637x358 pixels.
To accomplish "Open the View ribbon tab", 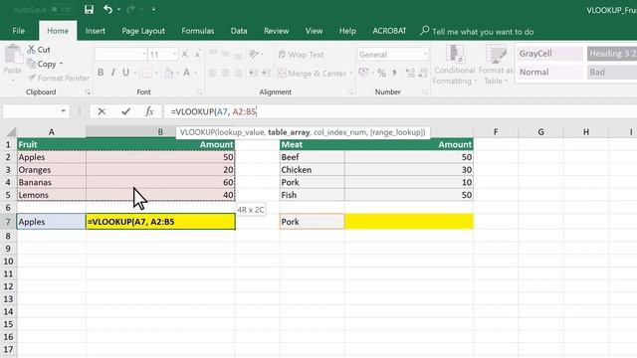I will (x=314, y=31).
